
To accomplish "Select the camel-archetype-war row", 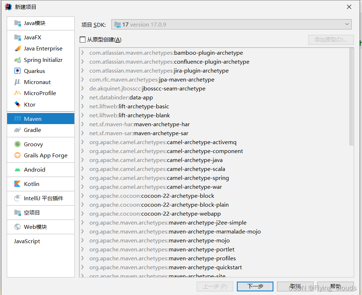I will pyautogui.click(x=214, y=187).
